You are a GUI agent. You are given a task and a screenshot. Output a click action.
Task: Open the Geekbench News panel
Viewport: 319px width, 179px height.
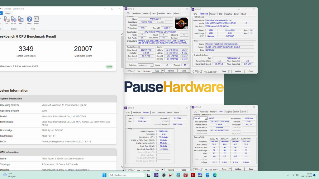pyautogui.click(x=36, y=21)
